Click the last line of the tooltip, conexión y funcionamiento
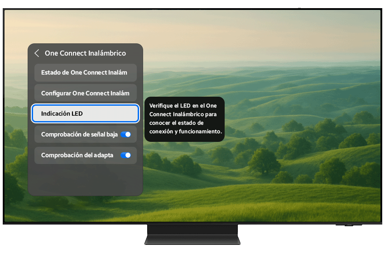385x253 pixels. click(x=185, y=132)
